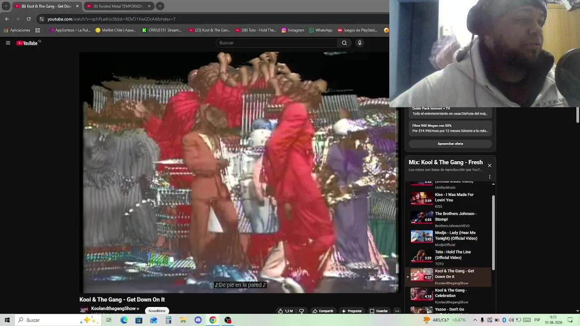The width and height of the screenshot is (580, 326).
Task: Open the Fibra 940 Megas ad link
Action: pyautogui.click(x=450, y=128)
